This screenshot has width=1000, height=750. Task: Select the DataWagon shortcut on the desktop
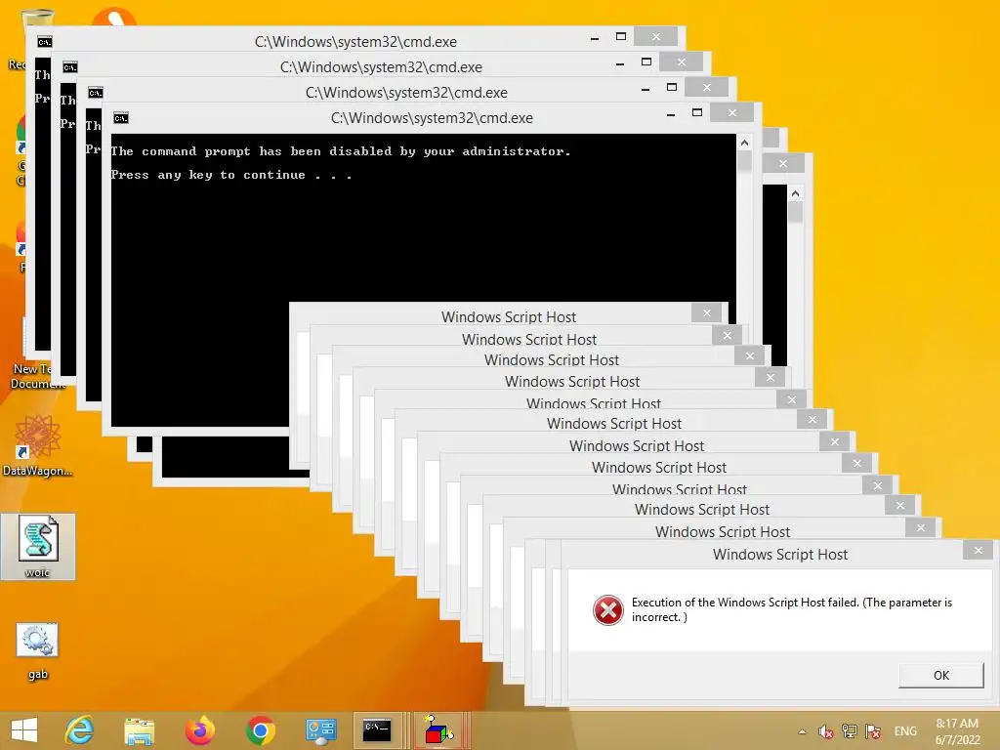(38, 446)
